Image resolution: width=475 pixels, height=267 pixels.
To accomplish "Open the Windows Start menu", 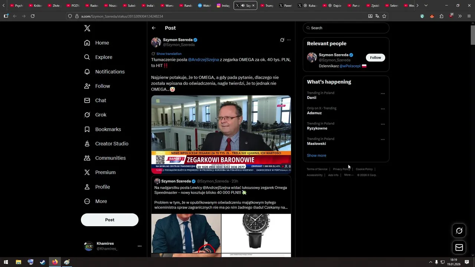I will pos(6,262).
